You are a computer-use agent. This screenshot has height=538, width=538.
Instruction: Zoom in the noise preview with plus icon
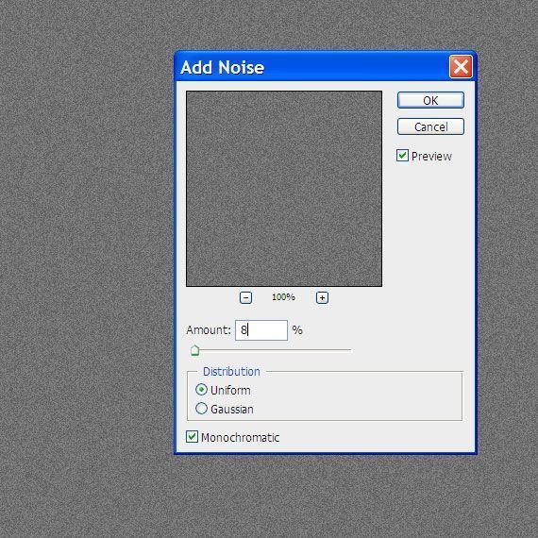[x=322, y=297]
